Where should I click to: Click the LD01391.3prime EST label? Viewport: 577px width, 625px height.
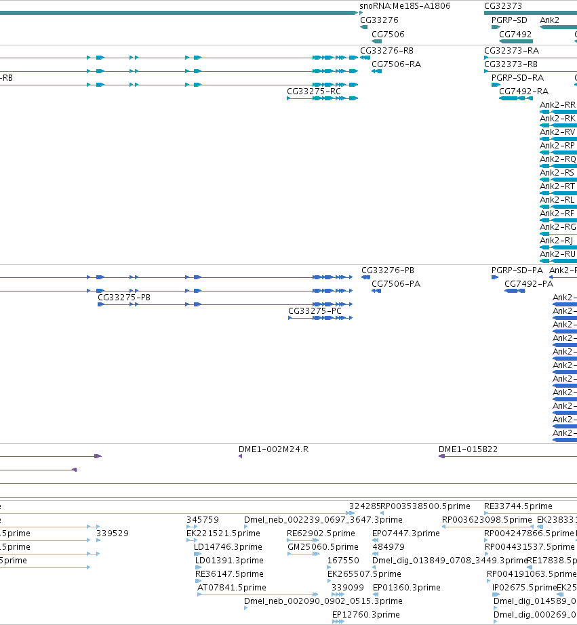pyautogui.click(x=229, y=561)
